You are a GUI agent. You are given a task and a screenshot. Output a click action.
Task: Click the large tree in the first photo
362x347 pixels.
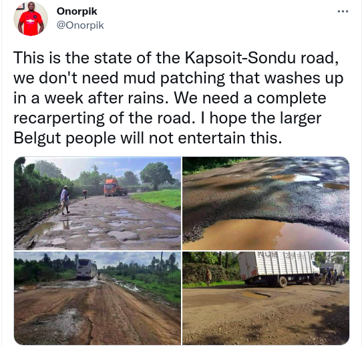157,175
